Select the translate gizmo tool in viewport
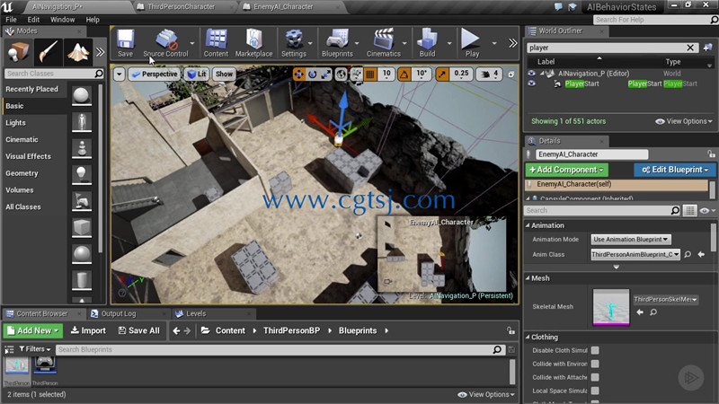Screen dimensions: 719x404 coord(299,75)
